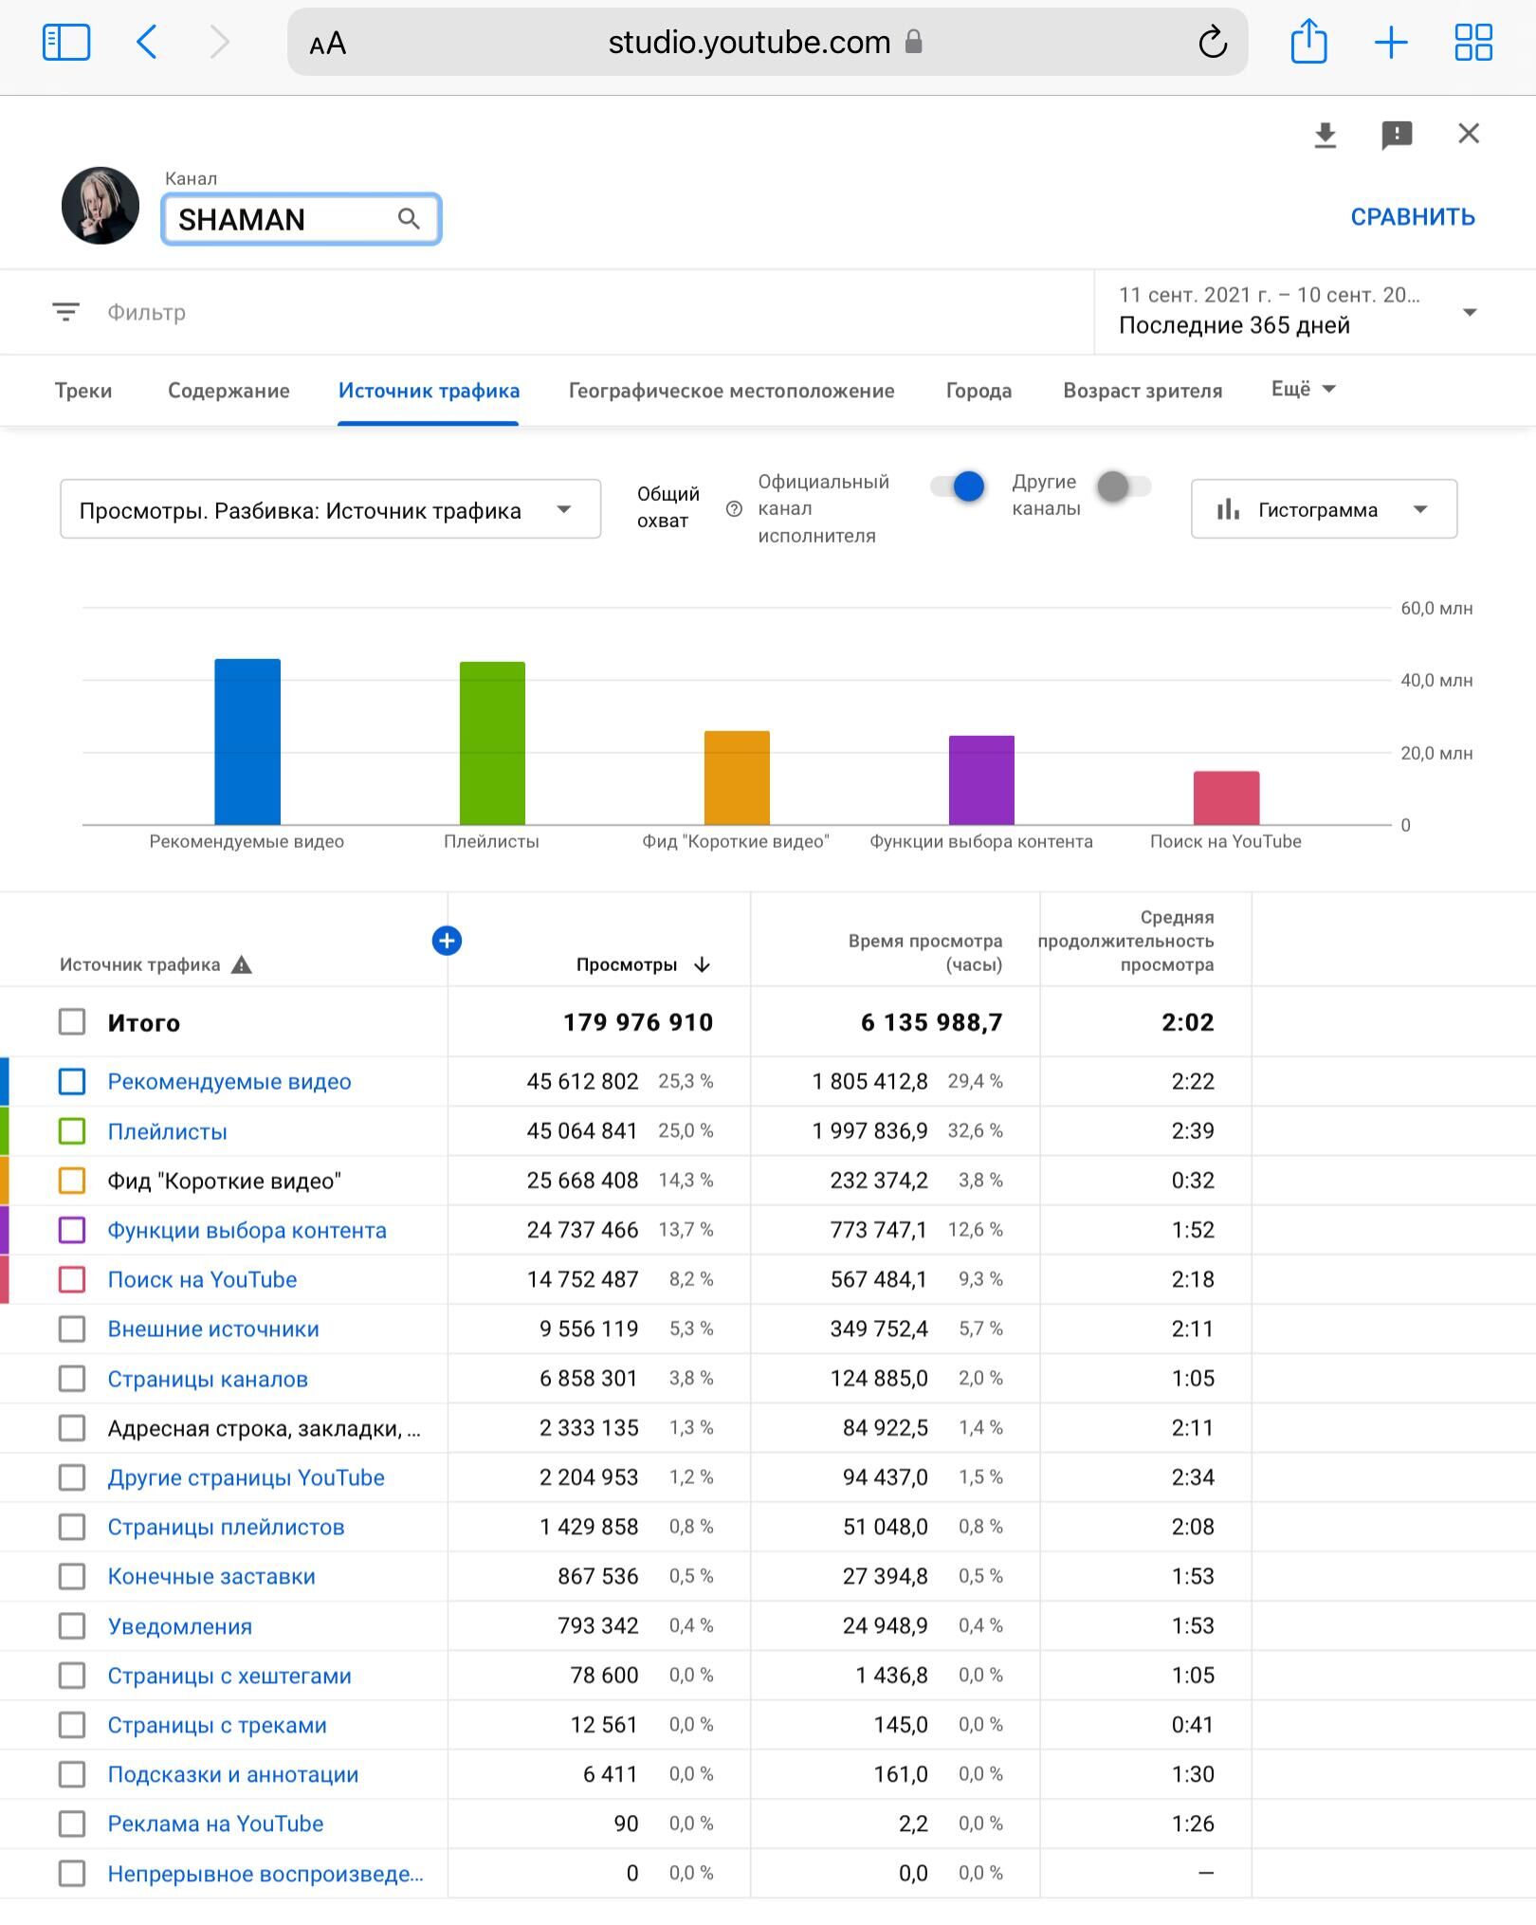The width and height of the screenshot is (1536, 1925).
Task: Click the orange Фид Короткие видео bar
Action: pos(737,778)
